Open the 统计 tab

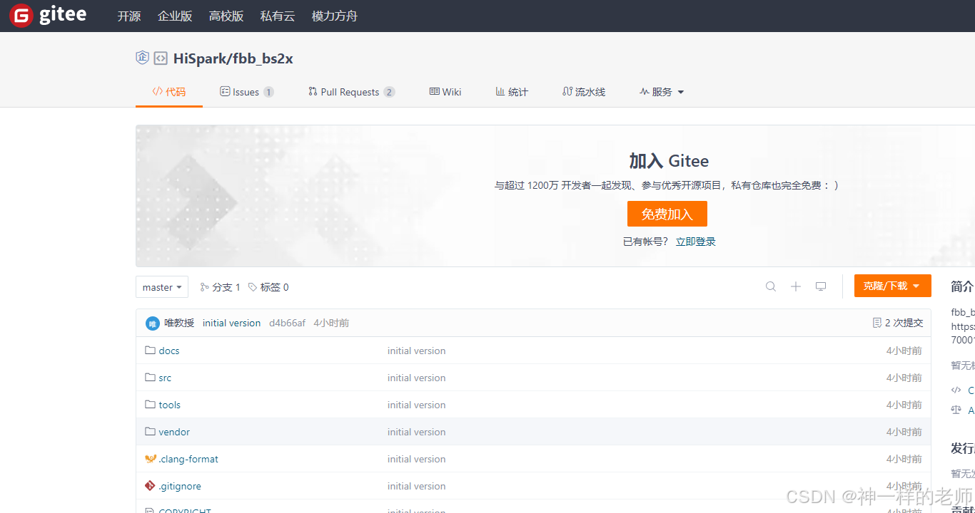pos(512,92)
